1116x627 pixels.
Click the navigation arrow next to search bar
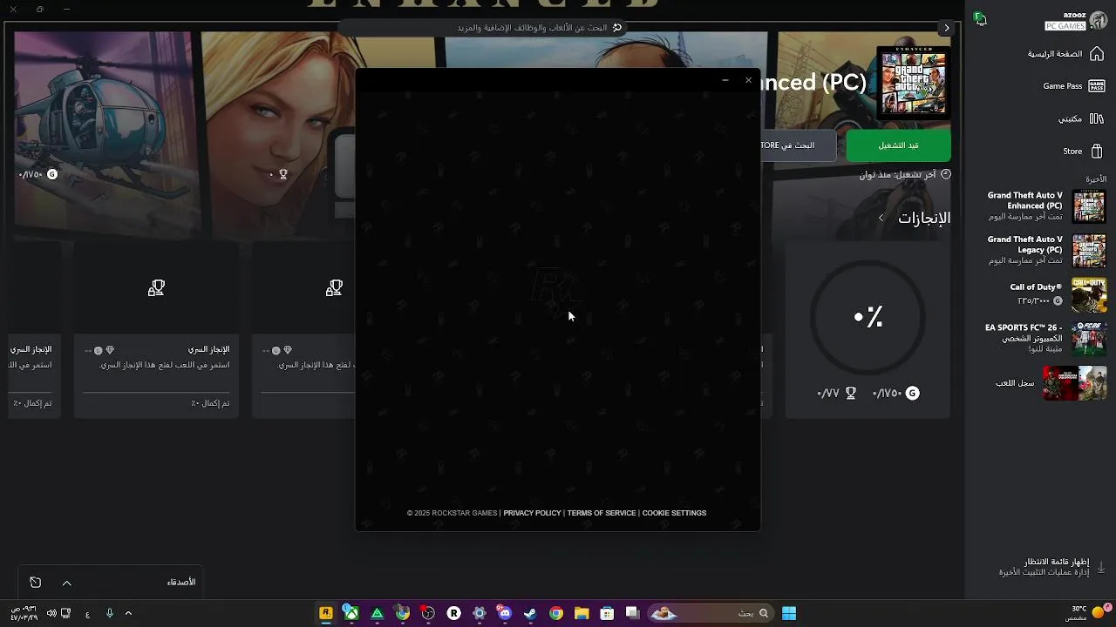[946, 28]
